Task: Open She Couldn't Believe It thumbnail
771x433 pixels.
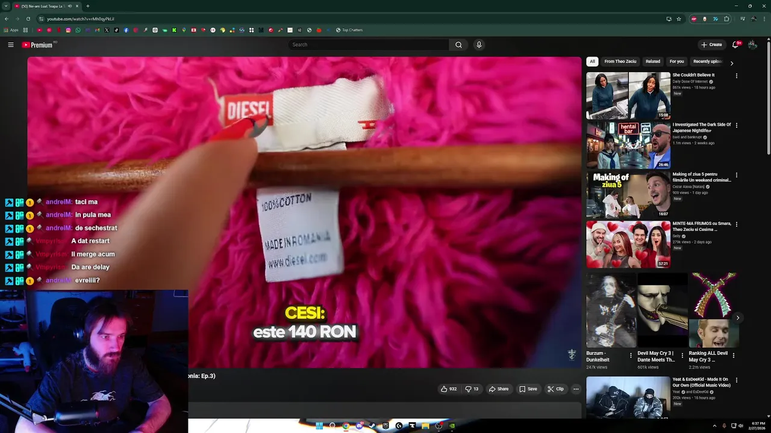Action: point(628,96)
